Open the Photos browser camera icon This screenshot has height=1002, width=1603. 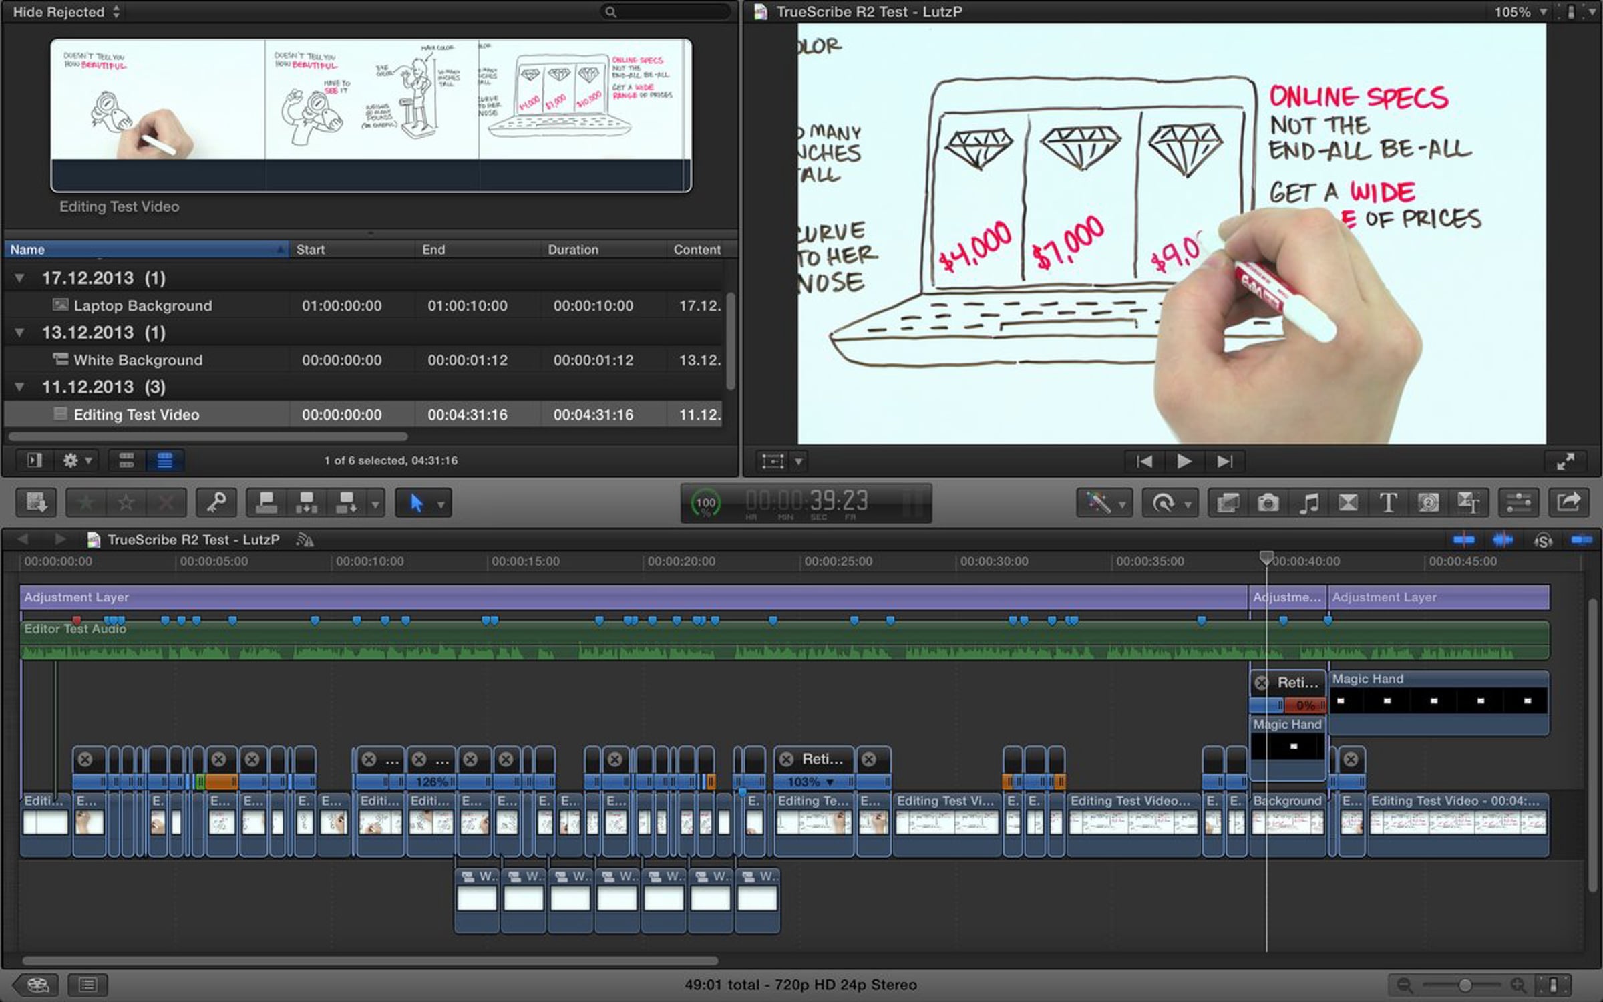(1268, 503)
